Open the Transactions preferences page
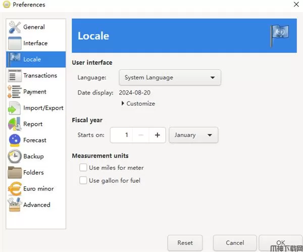This screenshot has width=303, height=252. tap(36, 76)
